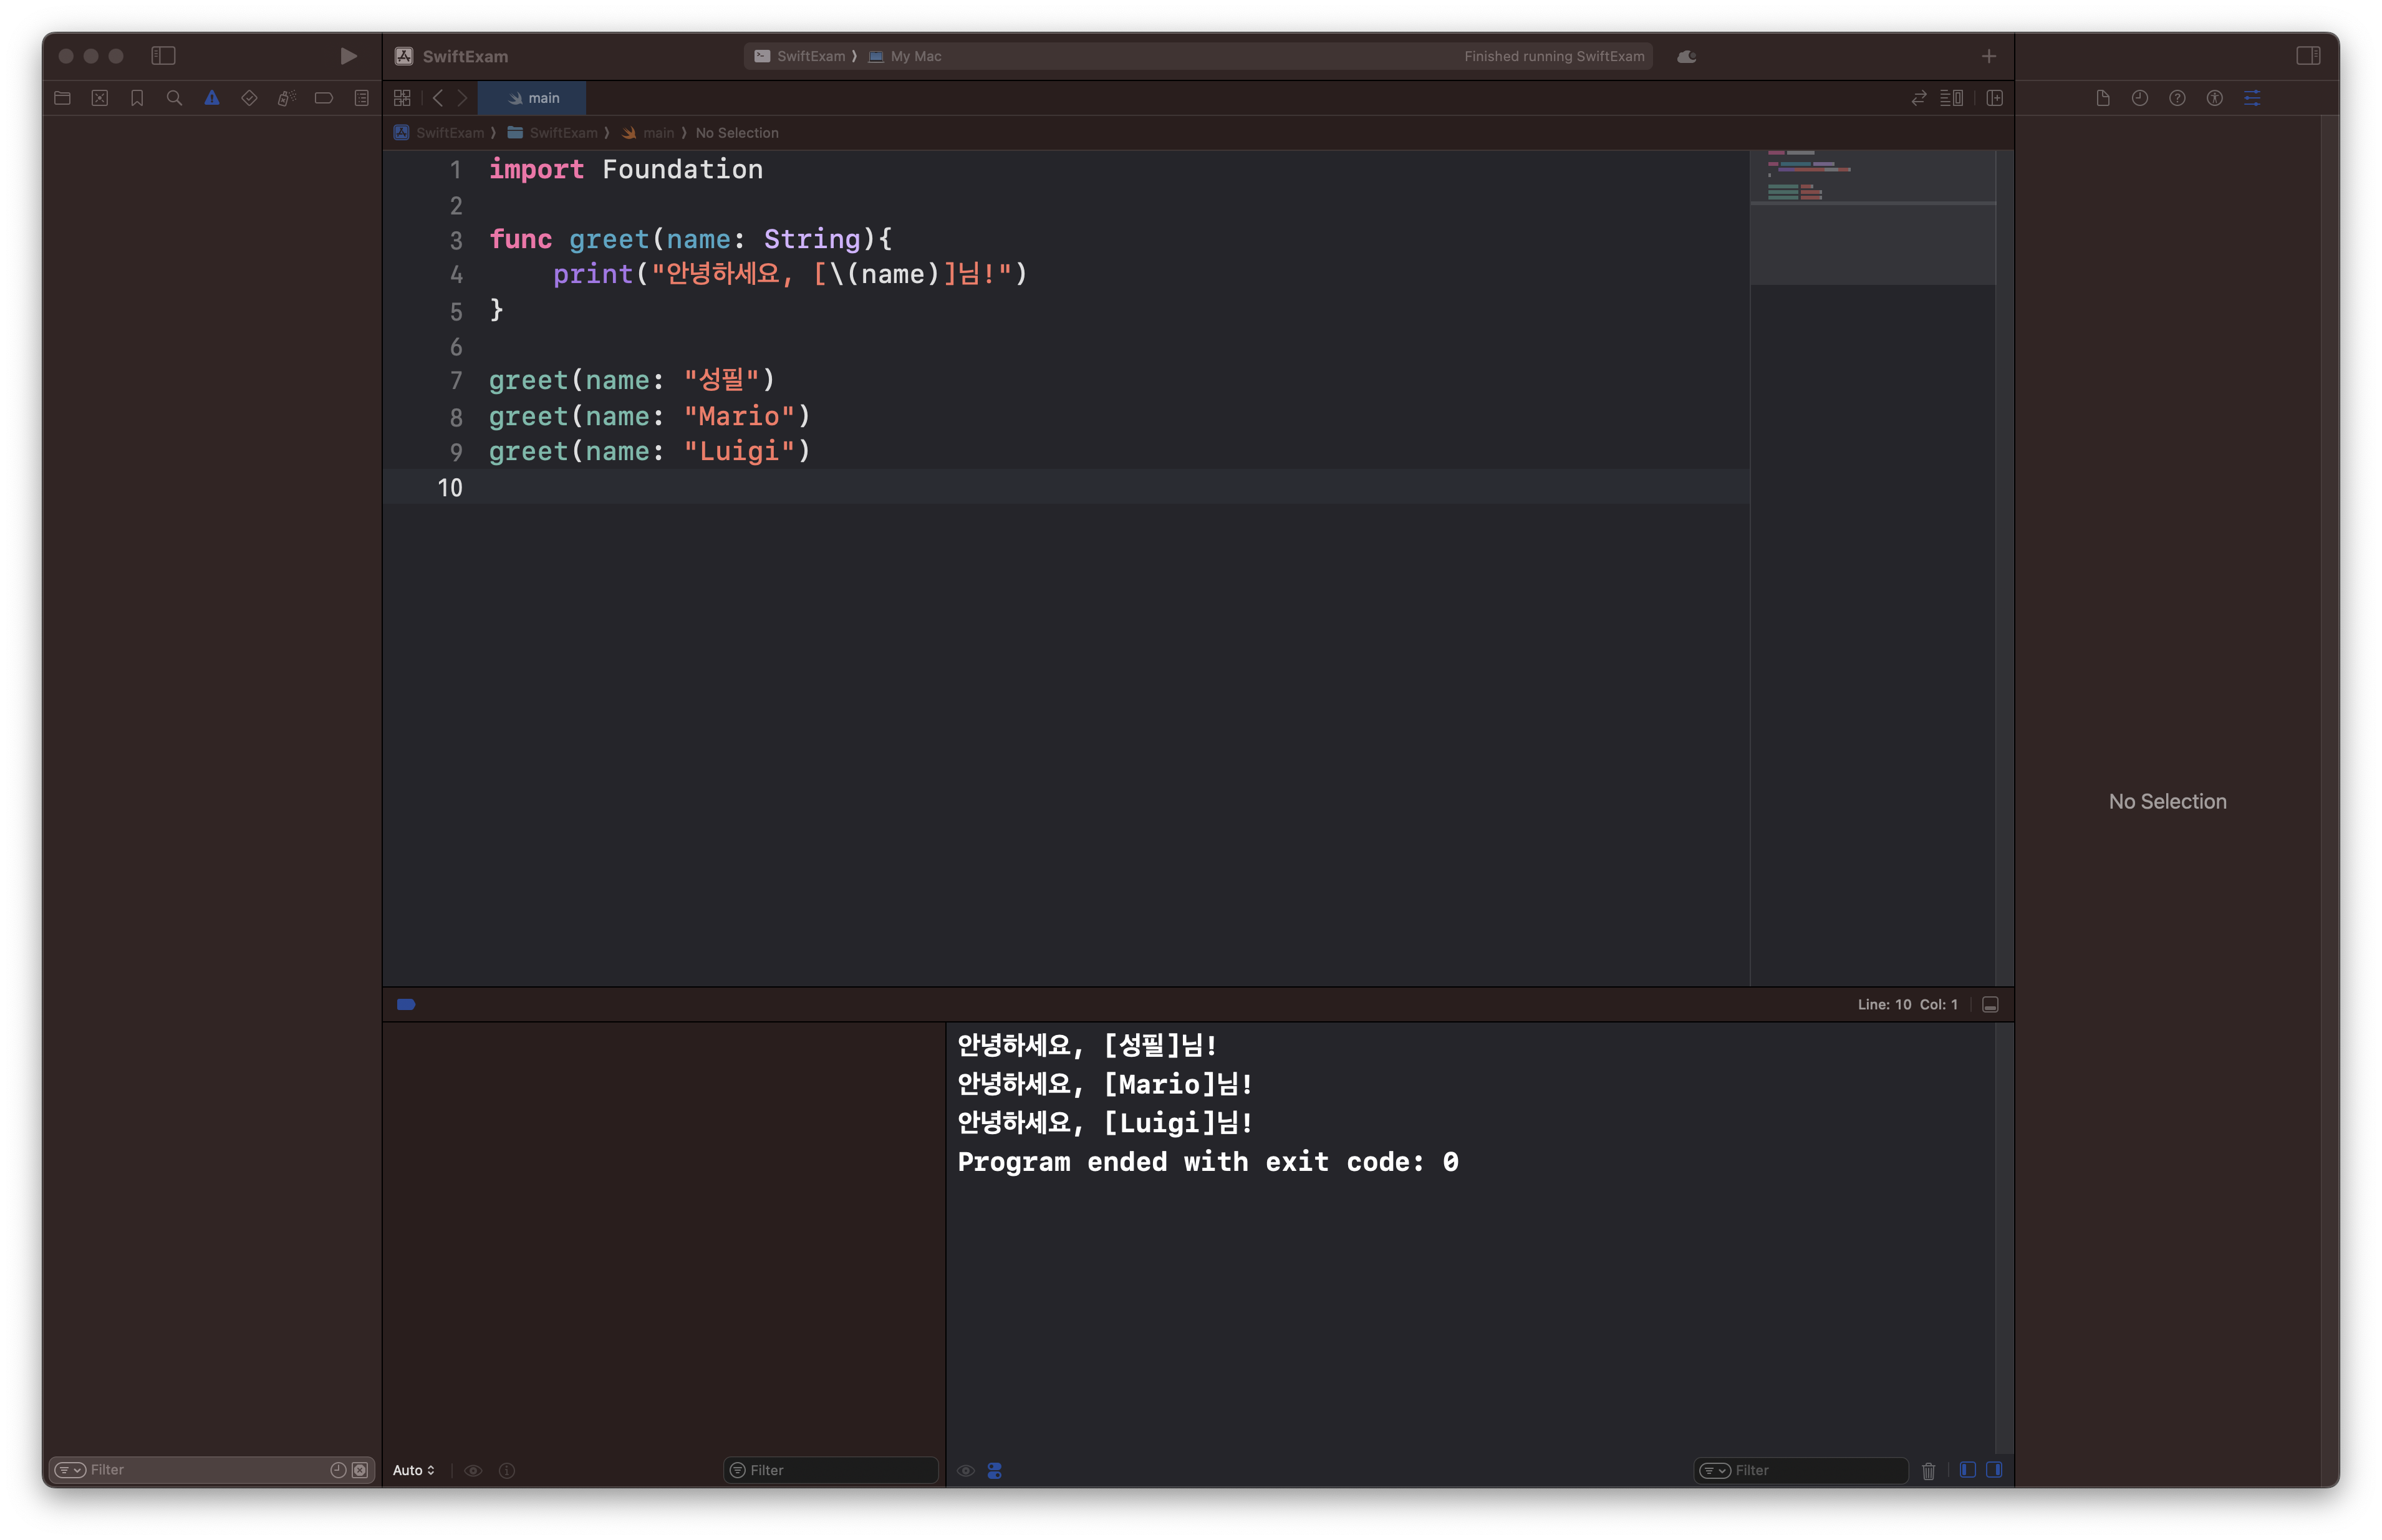
Task: Open the breakpoint navigator icon
Action: (324, 98)
